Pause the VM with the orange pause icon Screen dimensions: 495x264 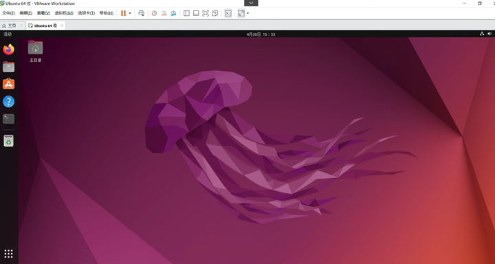tap(123, 13)
